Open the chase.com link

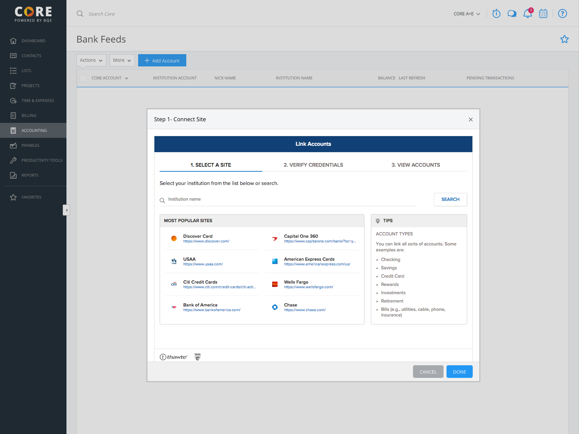coord(305,310)
